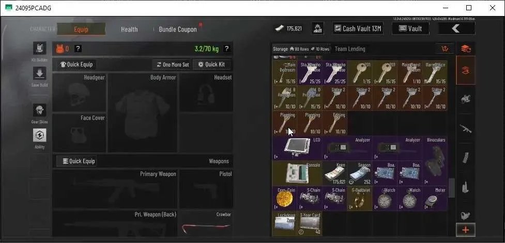The width and height of the screenshot is (505, 243).
Task: Open the Bundle Coupon tab
Action: (178, 29)
